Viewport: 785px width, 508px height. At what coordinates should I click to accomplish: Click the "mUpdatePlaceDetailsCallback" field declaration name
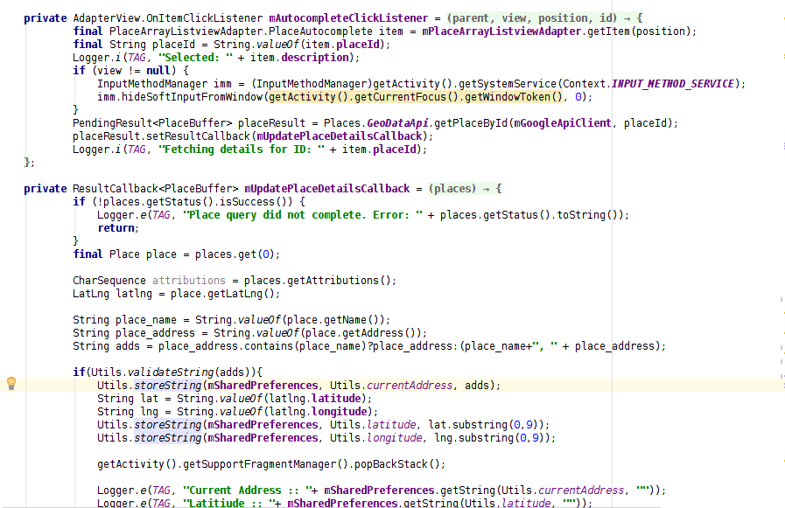coord(327,189)
